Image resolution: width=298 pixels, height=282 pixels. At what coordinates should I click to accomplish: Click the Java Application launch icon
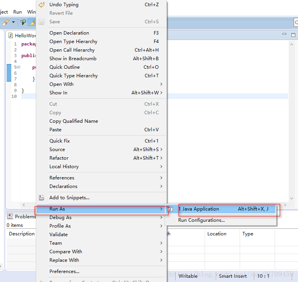(x=170, y=209)
